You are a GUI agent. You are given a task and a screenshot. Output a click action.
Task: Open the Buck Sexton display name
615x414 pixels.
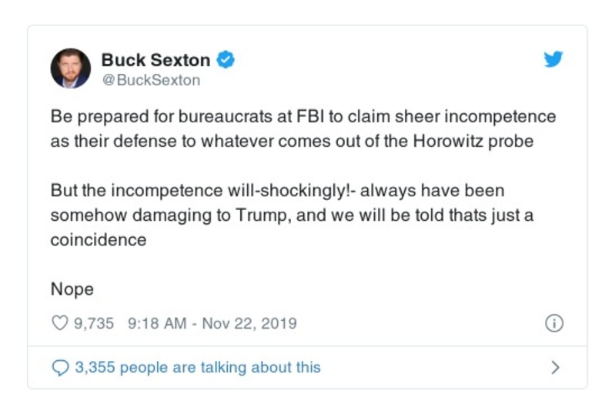click(x=156, y=60)
